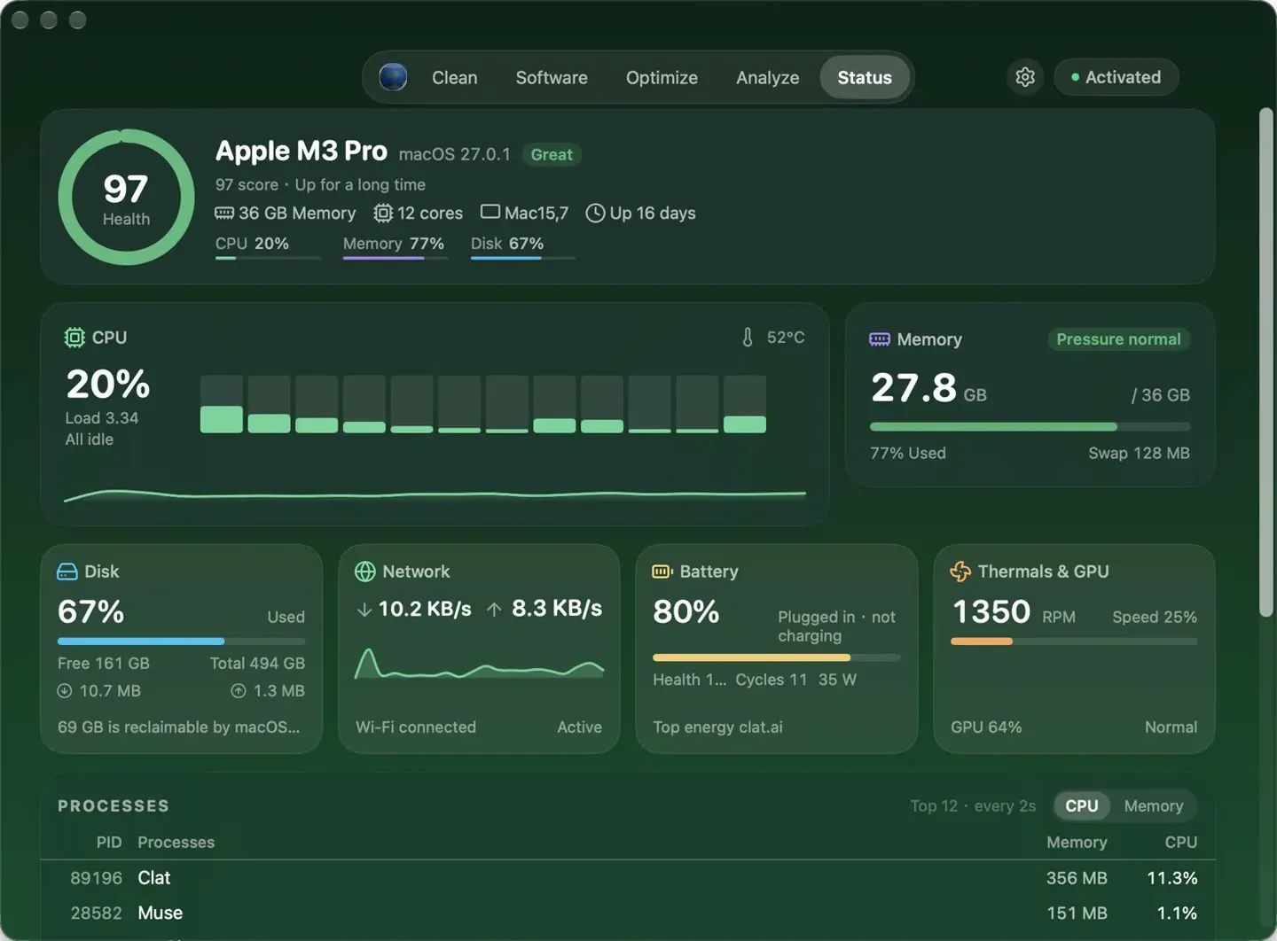This screenshot has height=941, width=1277.
Task: Click the CPU chip icon in CPU card
Action: pyautogui.click(x=74, y=338)
